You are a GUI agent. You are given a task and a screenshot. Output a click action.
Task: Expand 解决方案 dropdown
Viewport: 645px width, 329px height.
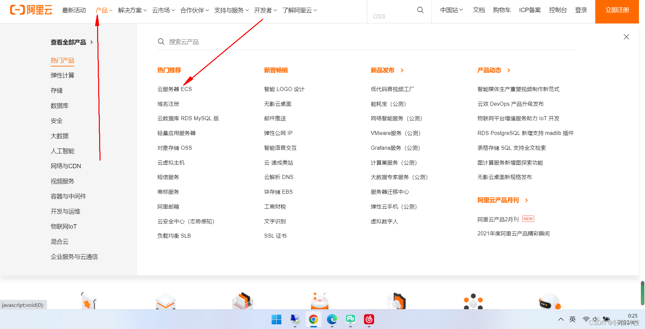(x=132, y=10)
